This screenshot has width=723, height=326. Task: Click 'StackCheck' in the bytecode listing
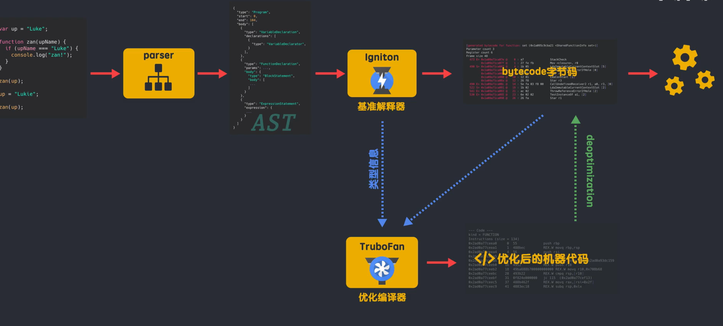coord(558,60)
